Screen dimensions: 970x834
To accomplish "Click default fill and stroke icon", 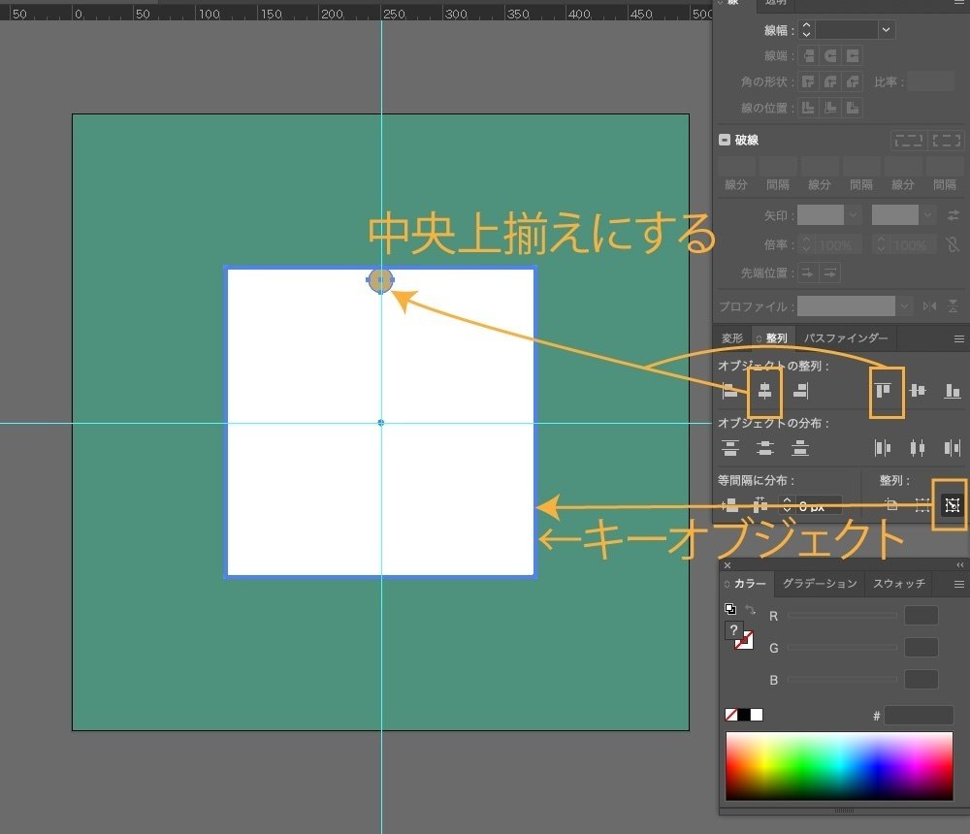I will [x=730, y=609].
